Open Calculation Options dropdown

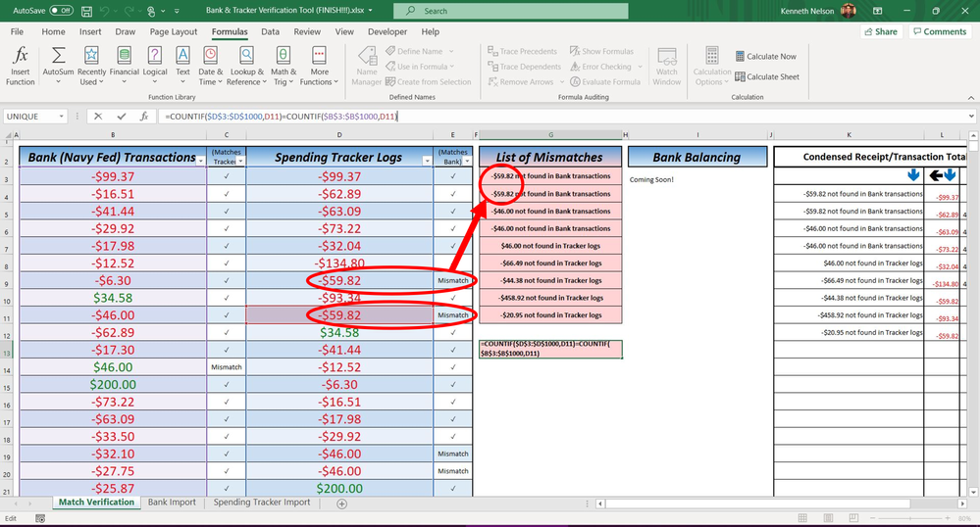(712, 66)
